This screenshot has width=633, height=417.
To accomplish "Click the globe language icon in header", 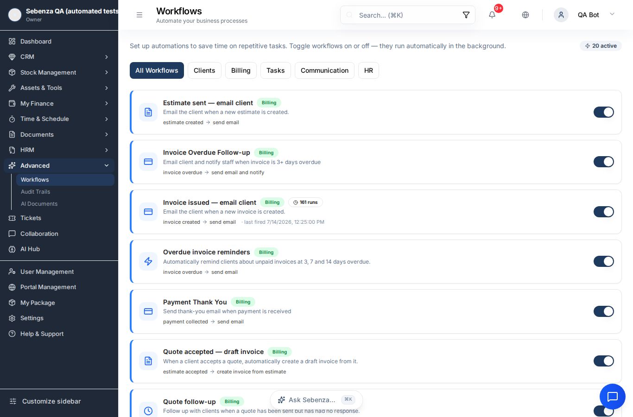I will [525, 15].
